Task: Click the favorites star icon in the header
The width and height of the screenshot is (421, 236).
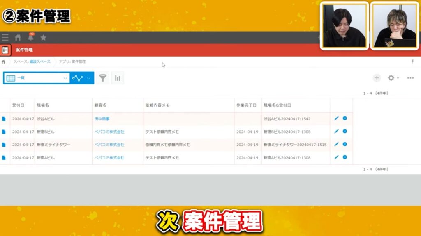Action: (43, 37)
